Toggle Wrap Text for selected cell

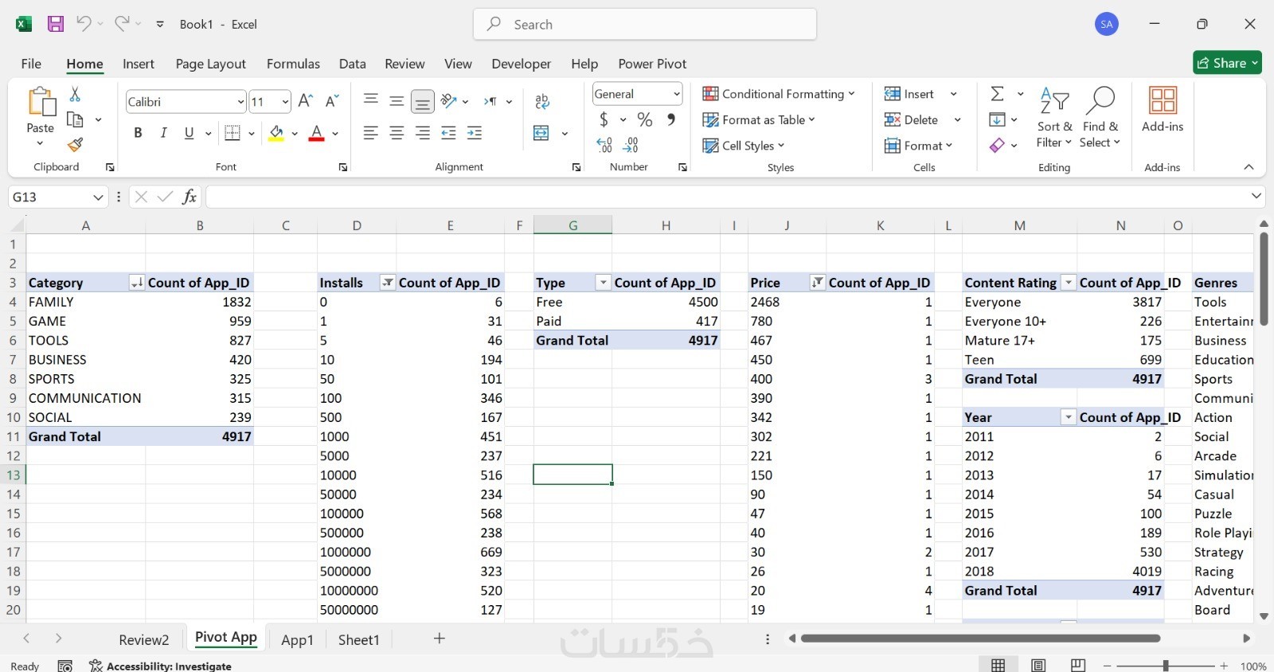point(542,101)
